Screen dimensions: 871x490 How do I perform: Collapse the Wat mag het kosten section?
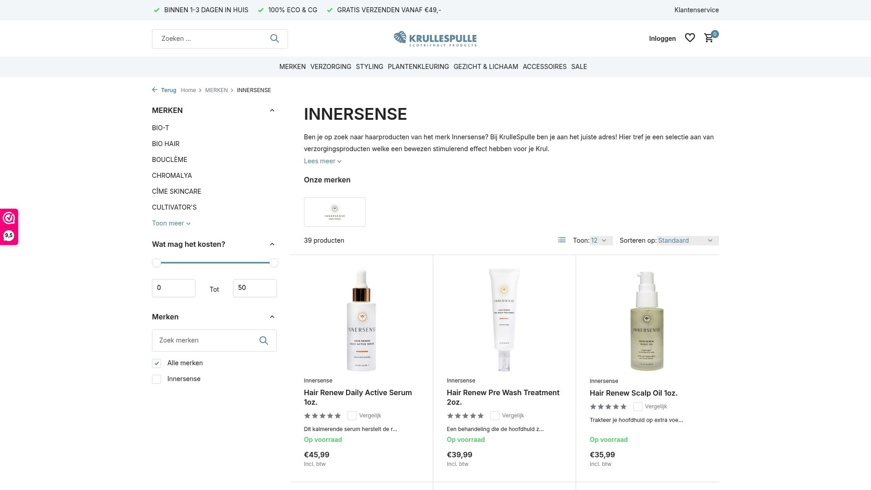[x=272, y=244]
